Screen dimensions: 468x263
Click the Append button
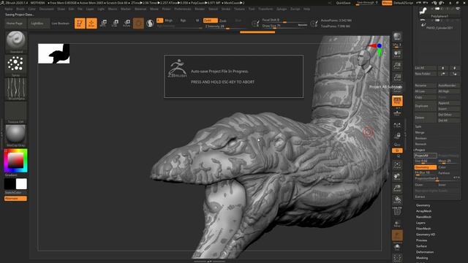[448, 103]
